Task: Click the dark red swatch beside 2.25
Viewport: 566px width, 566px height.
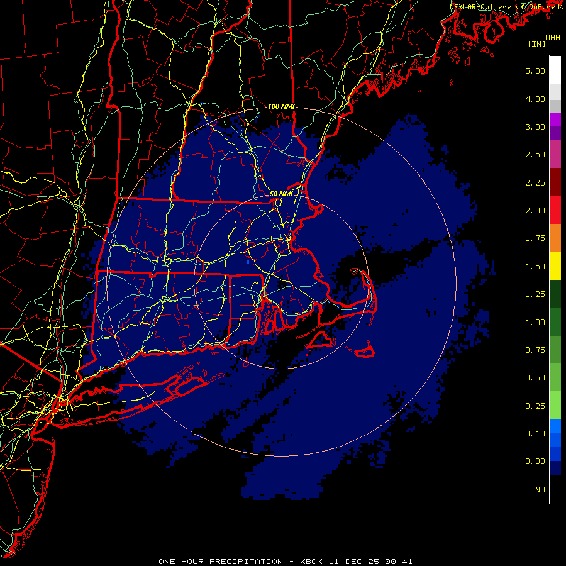Action: tap(555, 182)
